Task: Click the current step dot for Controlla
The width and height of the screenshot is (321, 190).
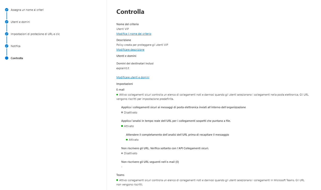Action: click(7, 58)
